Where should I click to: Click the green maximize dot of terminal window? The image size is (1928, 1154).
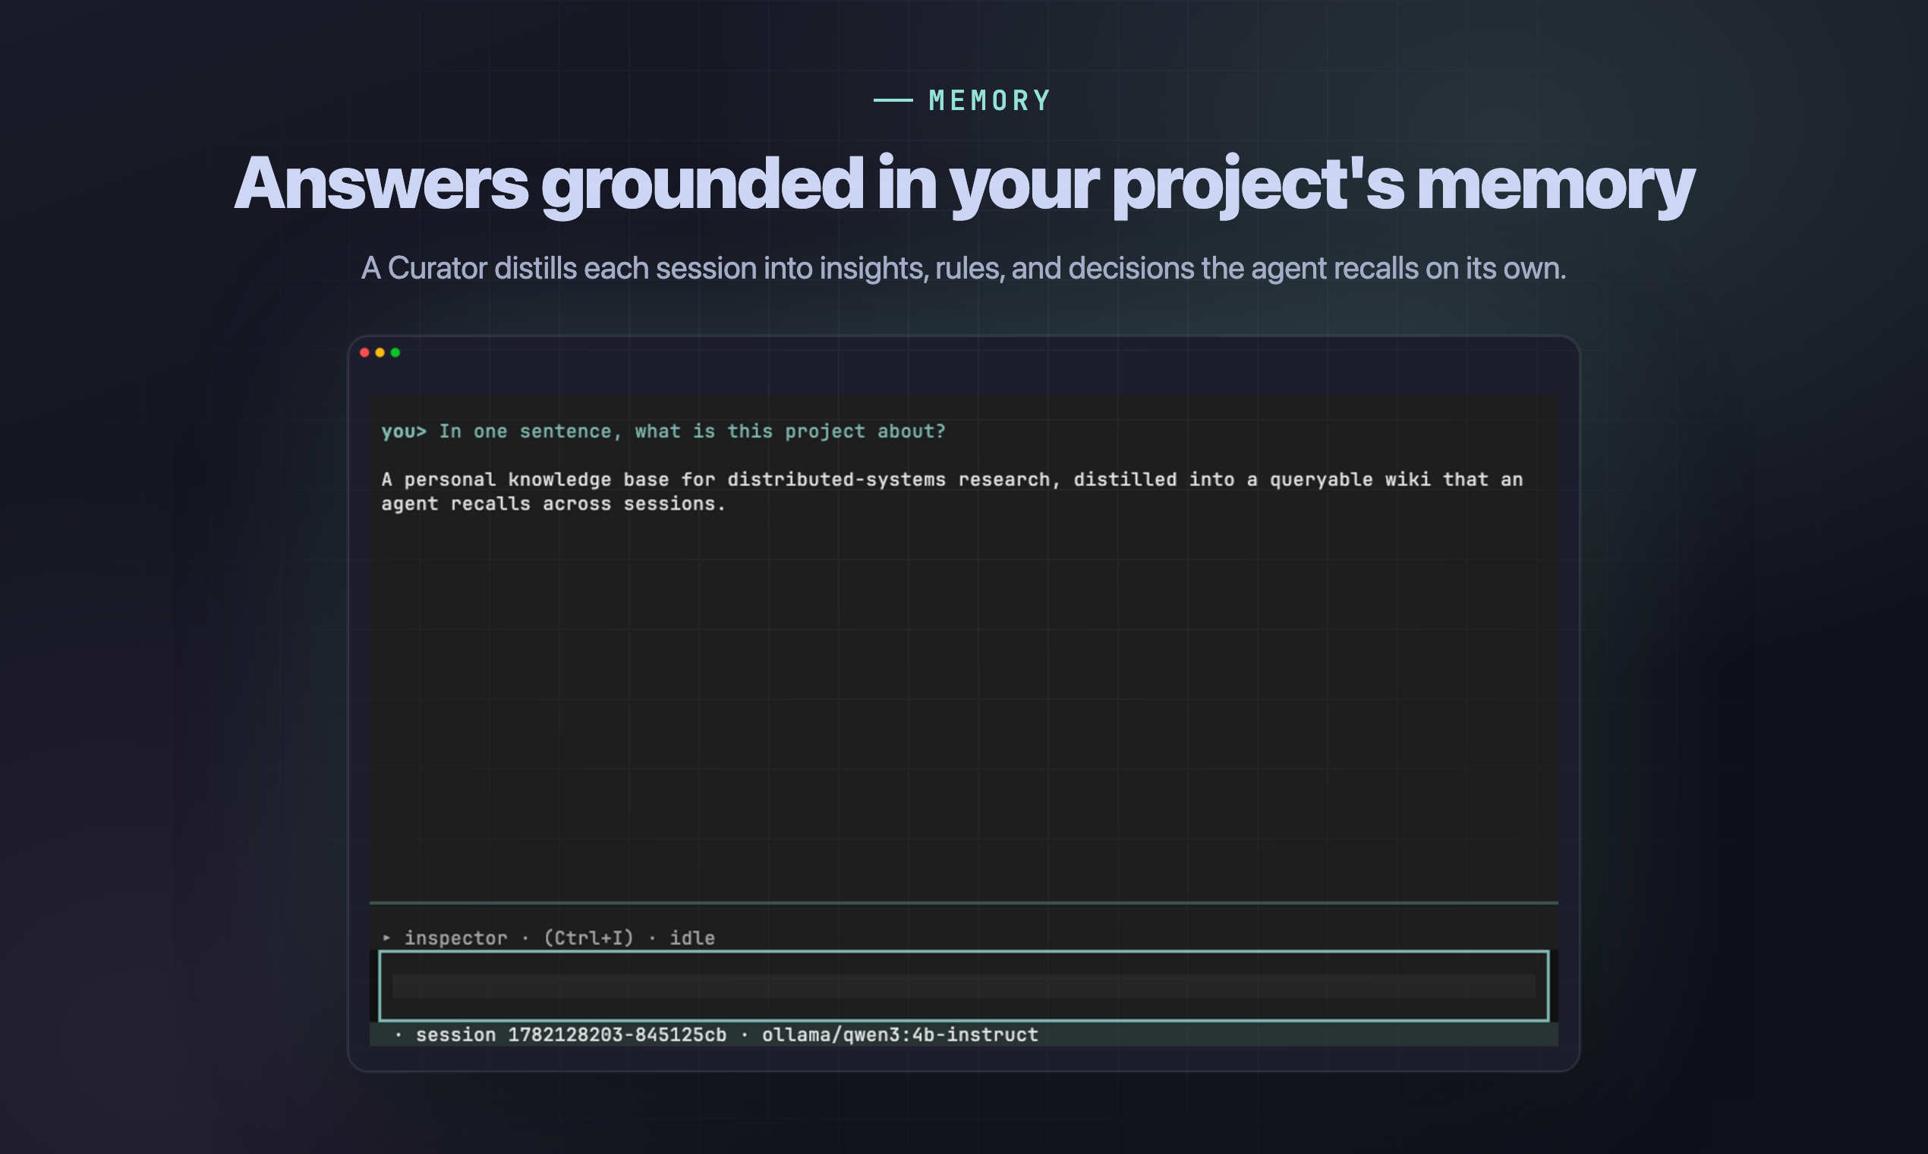point(395,352)
